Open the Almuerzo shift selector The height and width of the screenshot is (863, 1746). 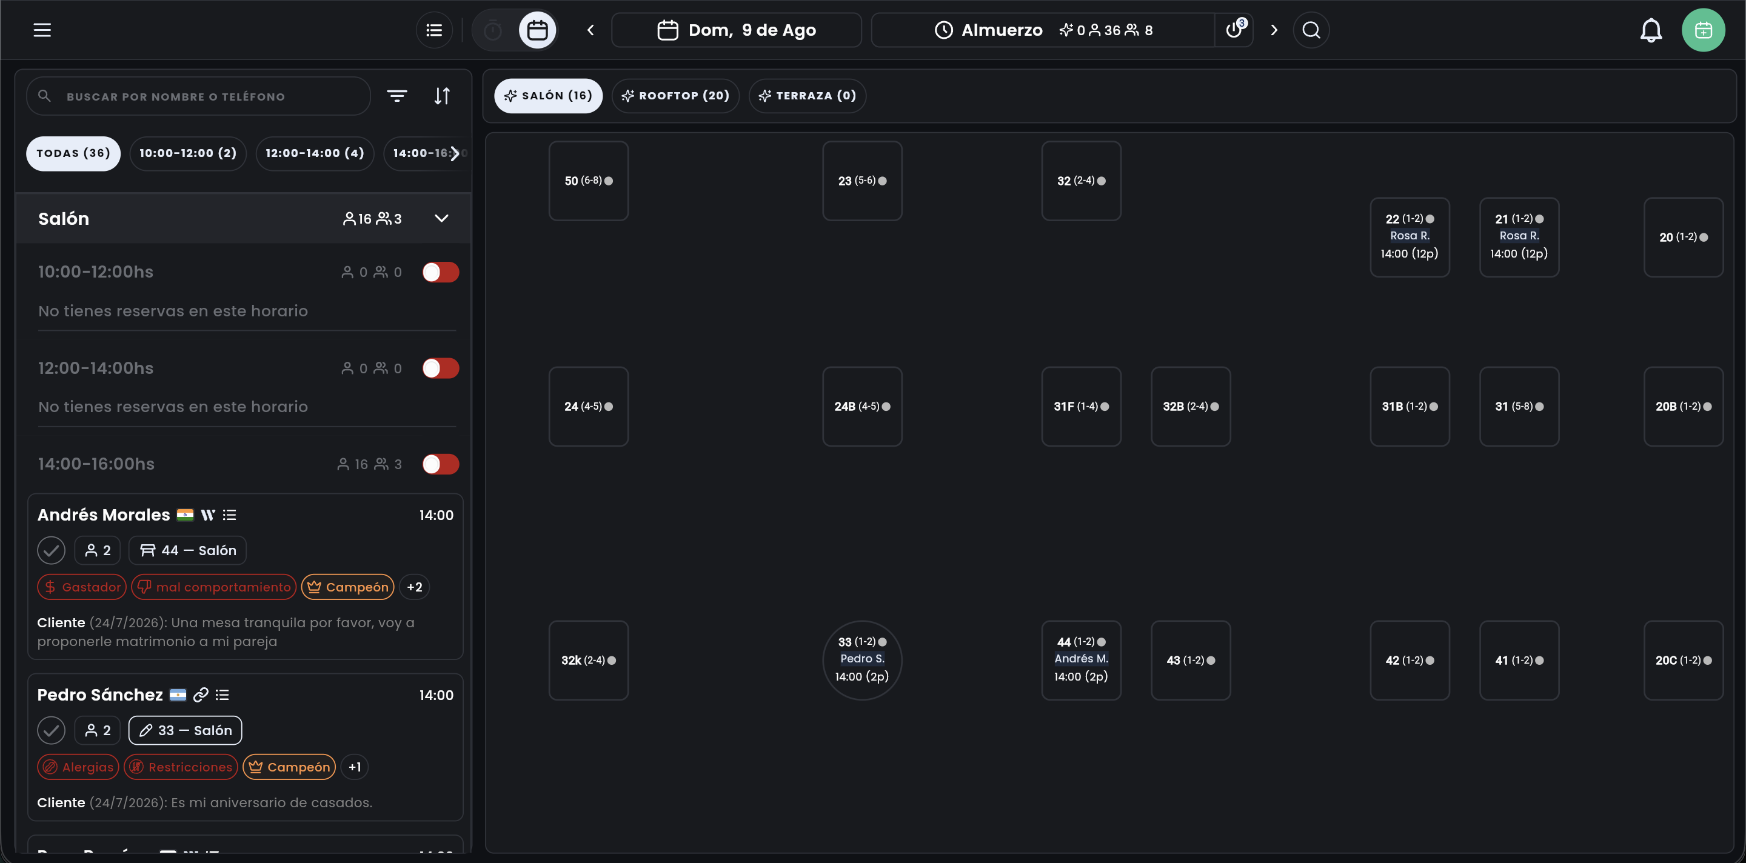(x=1043, y=30)
